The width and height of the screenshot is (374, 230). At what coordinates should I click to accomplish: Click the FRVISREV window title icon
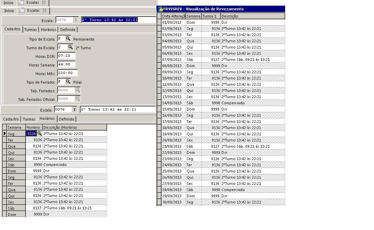coord(160,9)
